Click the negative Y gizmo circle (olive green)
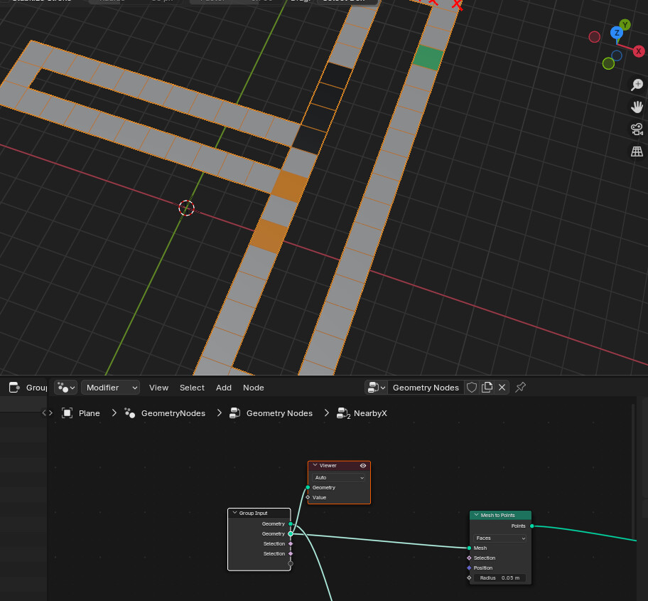This screenshot has width=648, height=601. tap(608, 63)
